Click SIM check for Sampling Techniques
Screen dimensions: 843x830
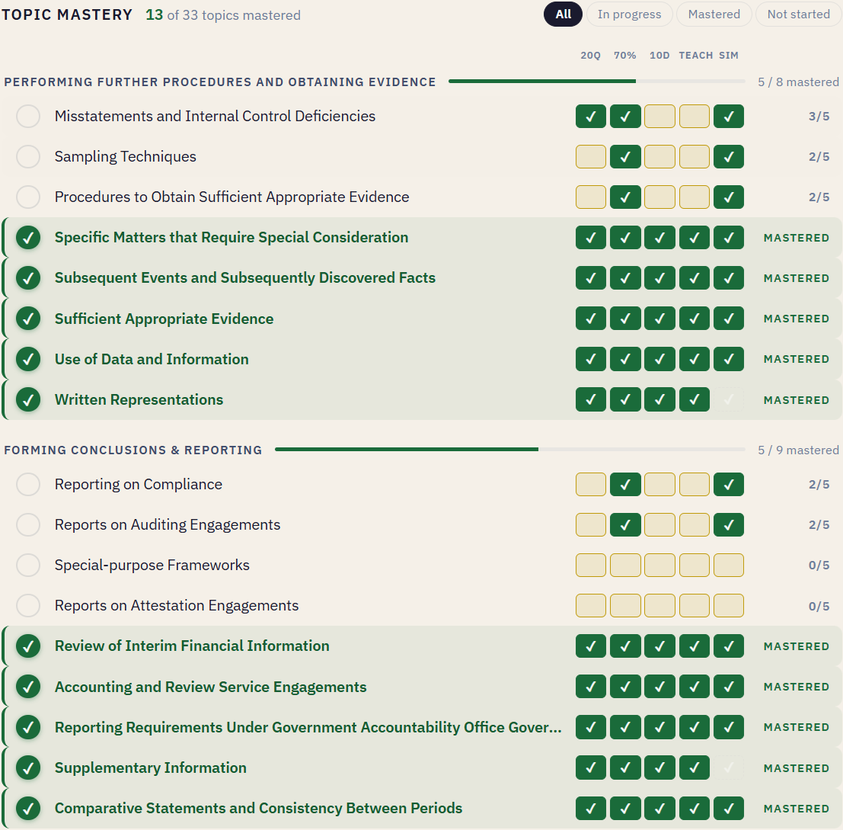tap(729, 156)
